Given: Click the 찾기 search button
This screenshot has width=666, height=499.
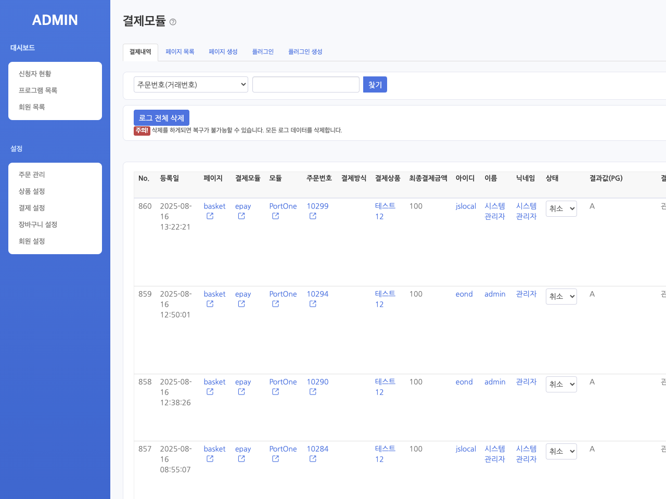Looking at the screenshot, I should pos(375,85).
